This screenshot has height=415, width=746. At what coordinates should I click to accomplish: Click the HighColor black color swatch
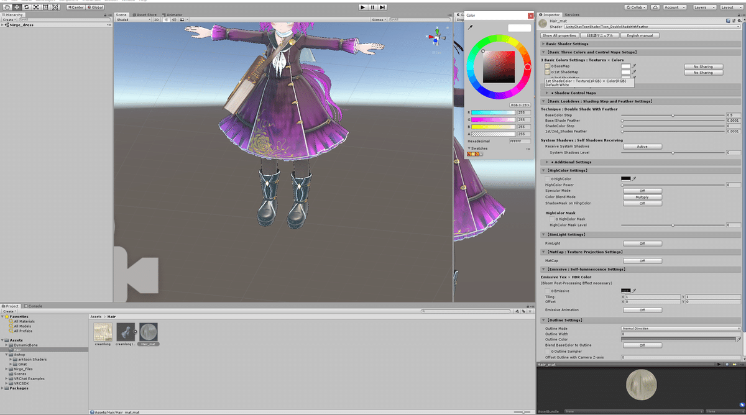626,178
